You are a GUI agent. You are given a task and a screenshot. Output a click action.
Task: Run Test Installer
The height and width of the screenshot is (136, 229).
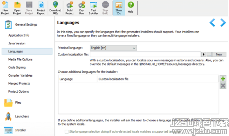coord(93,8)
